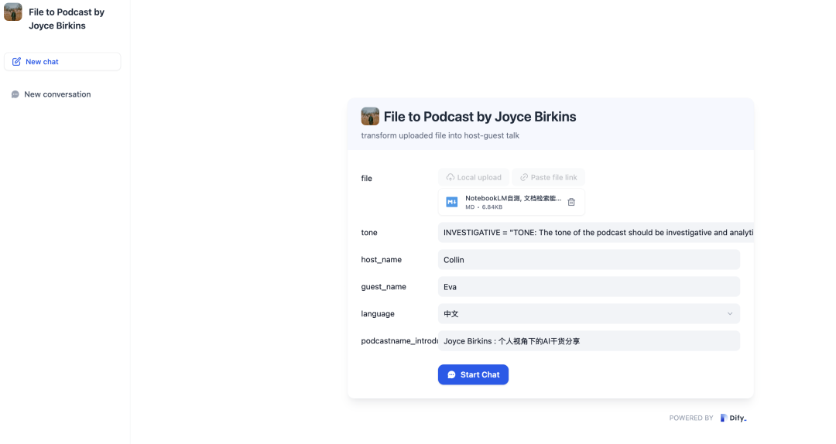Edit host_name field containing Collin
Screen dimensions: 836x444
(588, 260)
